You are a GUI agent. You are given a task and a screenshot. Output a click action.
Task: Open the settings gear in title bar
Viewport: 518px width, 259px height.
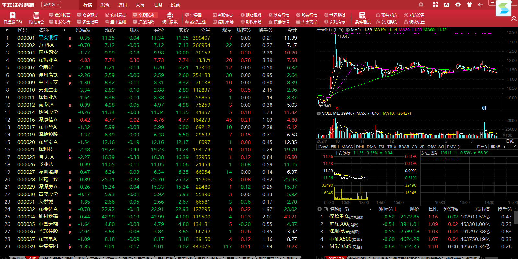tap(458, 5)
